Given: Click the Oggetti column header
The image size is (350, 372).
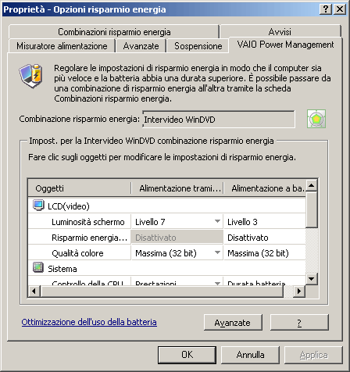Looking at the screenshot, I should pos(79,188).
